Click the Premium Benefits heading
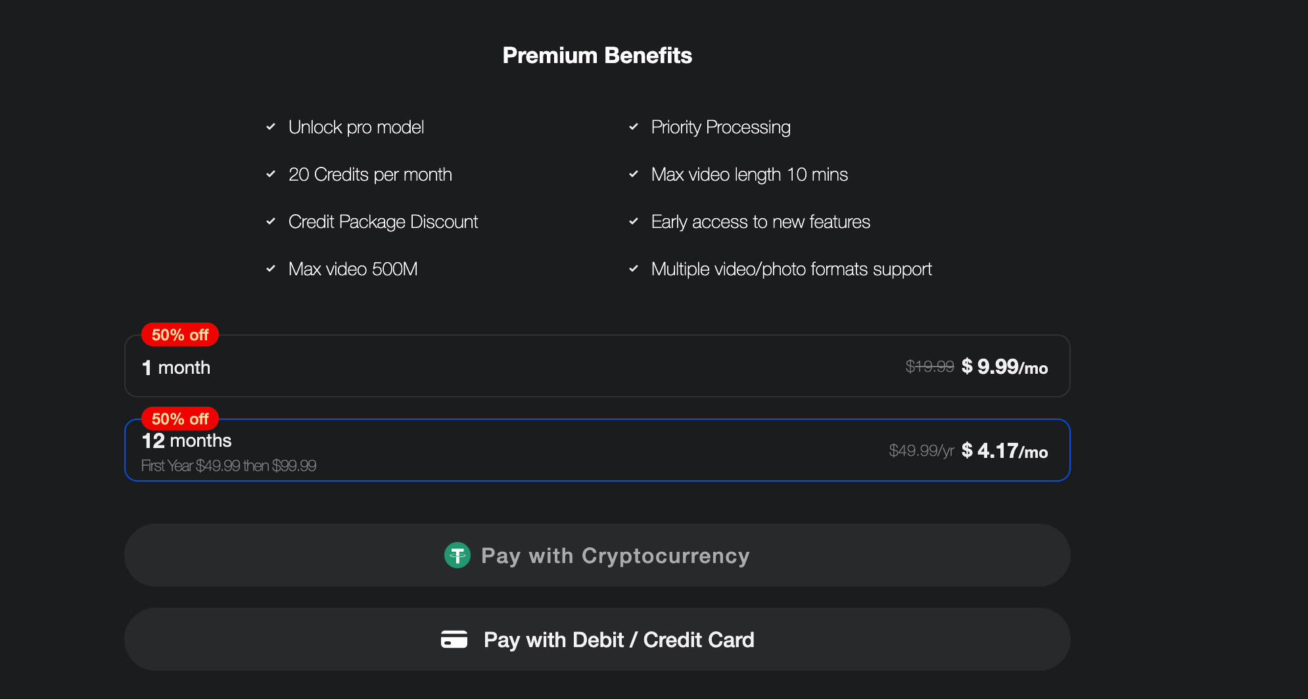Viewport: 1308px width, 699px height. tap(597, 56)
